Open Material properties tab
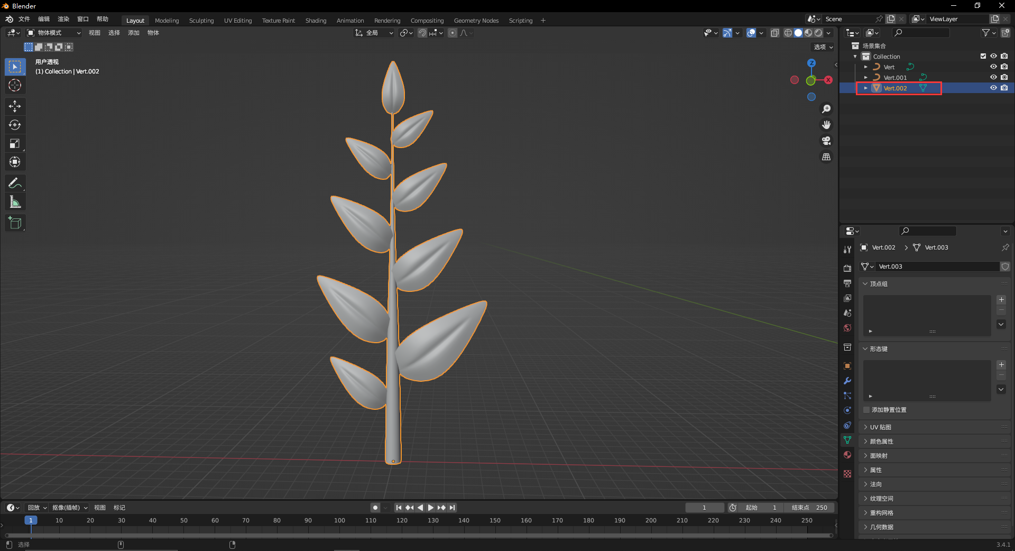The width and height of the screenshot is (1015, 551). point(847,455)
